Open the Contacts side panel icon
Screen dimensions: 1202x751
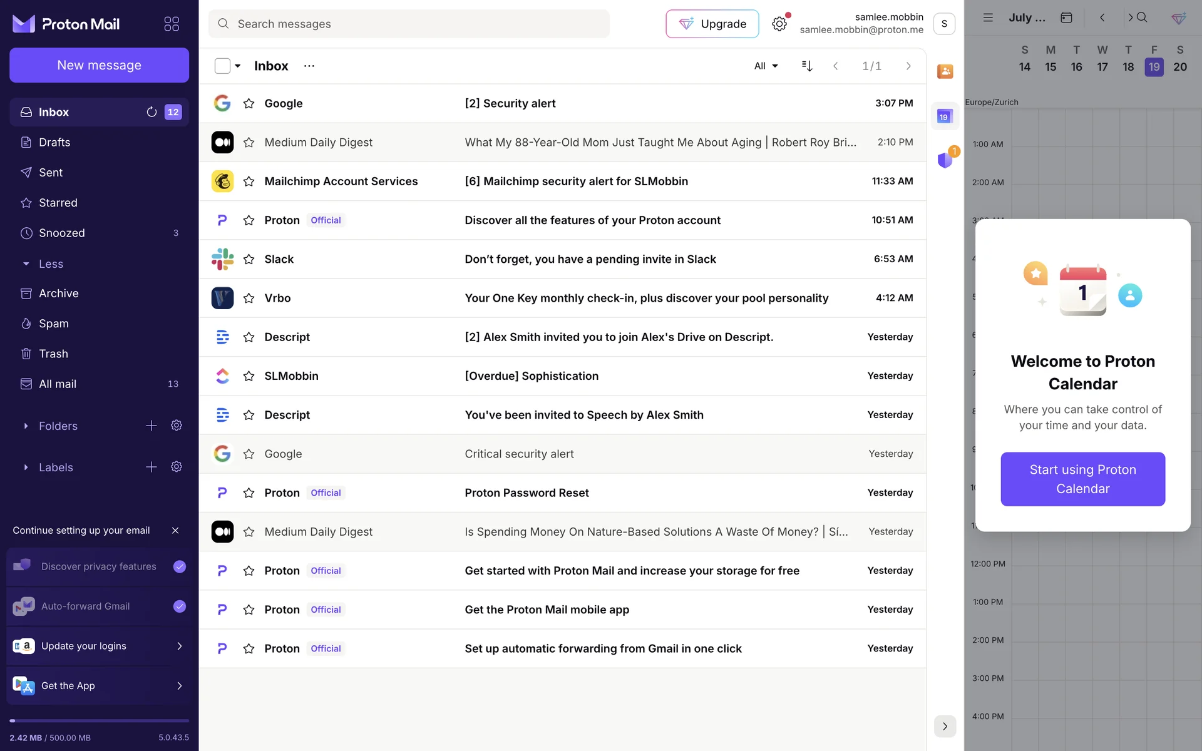tap(945, 71)
